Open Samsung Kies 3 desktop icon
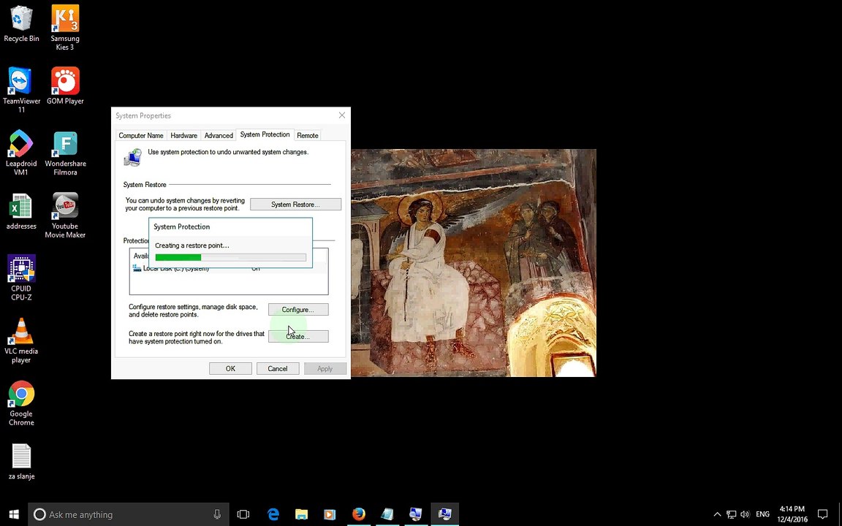 (65, 28)
